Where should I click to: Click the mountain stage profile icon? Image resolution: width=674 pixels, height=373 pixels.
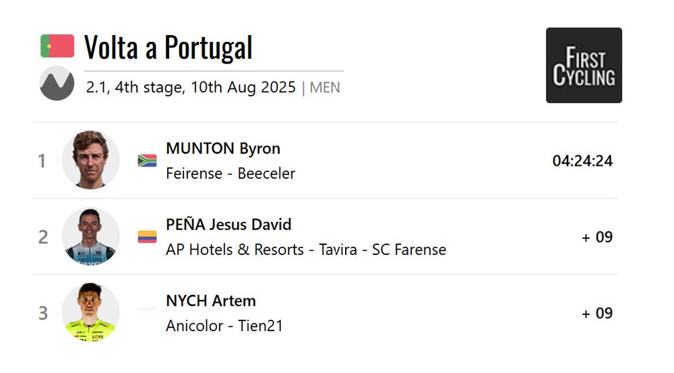(57, 84)
